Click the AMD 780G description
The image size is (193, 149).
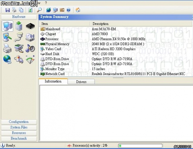[100, 34]
